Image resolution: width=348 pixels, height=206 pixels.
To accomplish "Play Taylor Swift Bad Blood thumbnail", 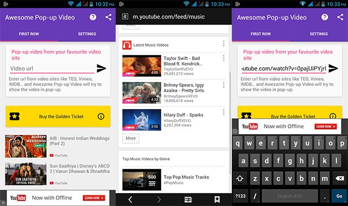I will coord(142,66).
